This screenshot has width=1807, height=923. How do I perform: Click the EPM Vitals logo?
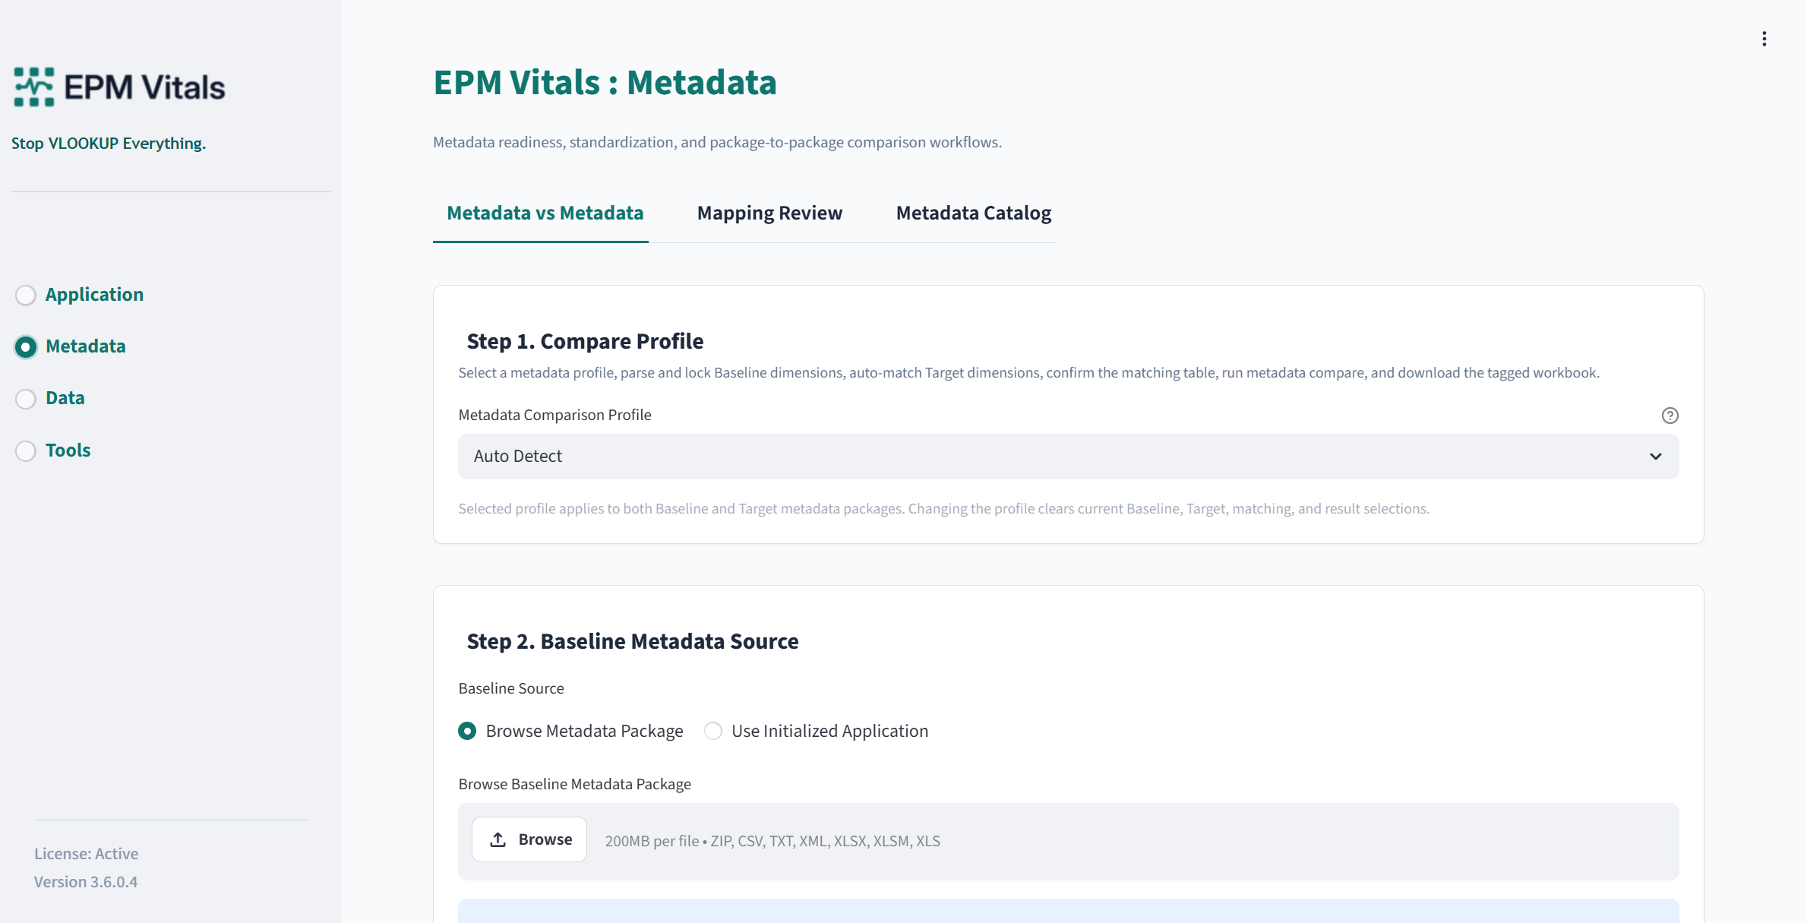119,87
